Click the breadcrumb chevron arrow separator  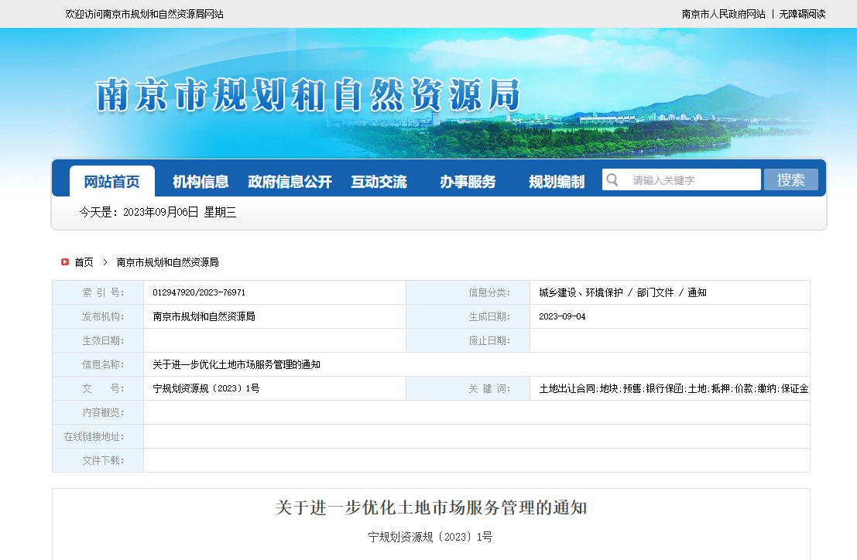coord(105,262)
